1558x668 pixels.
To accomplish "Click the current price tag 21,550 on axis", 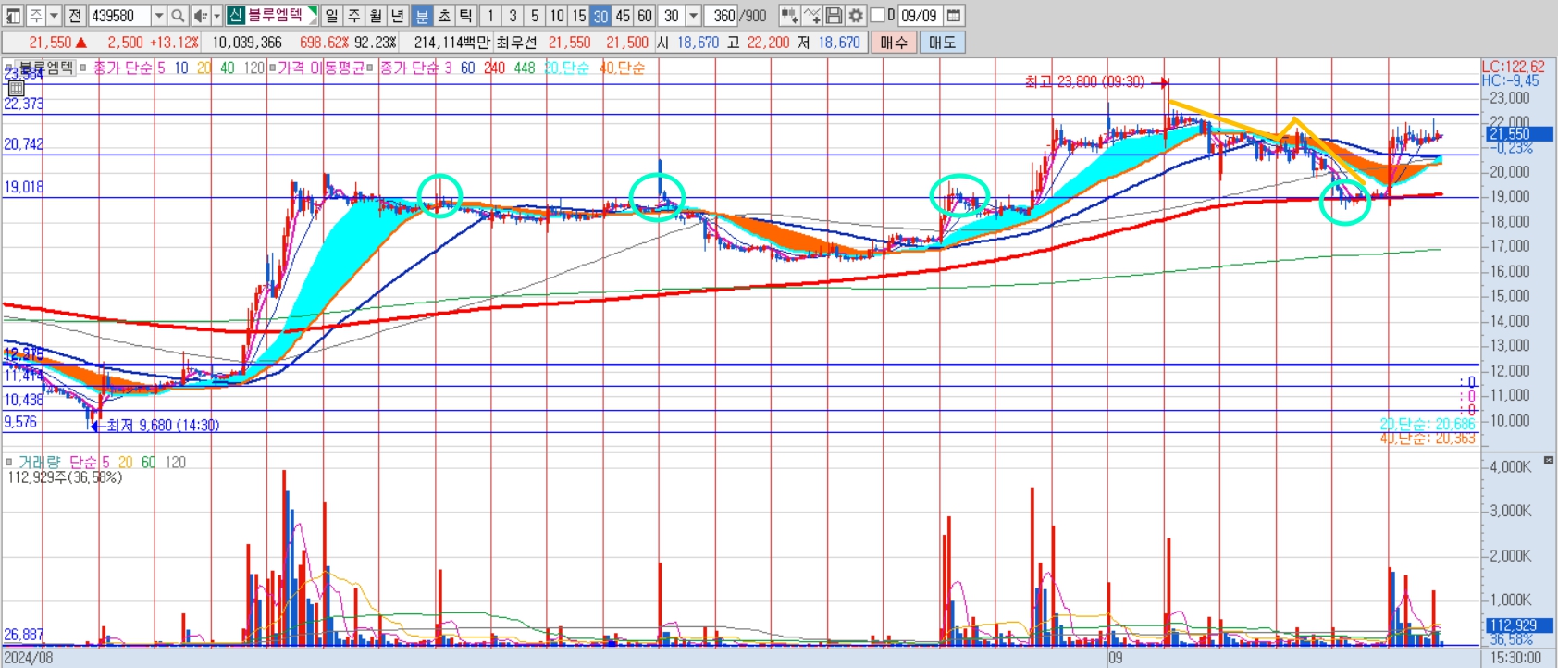I will [x=1519, y=134].
